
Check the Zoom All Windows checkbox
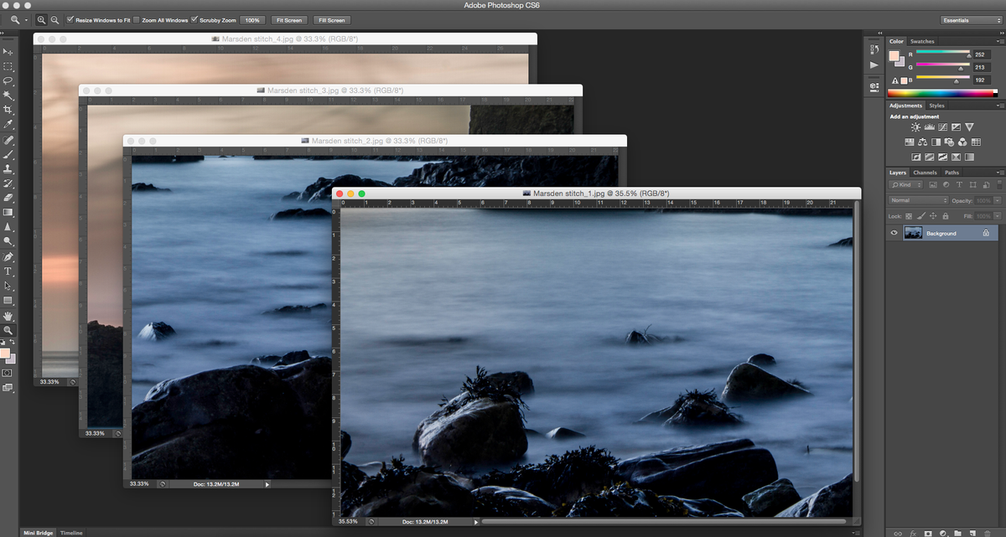[x=136, y=19]
